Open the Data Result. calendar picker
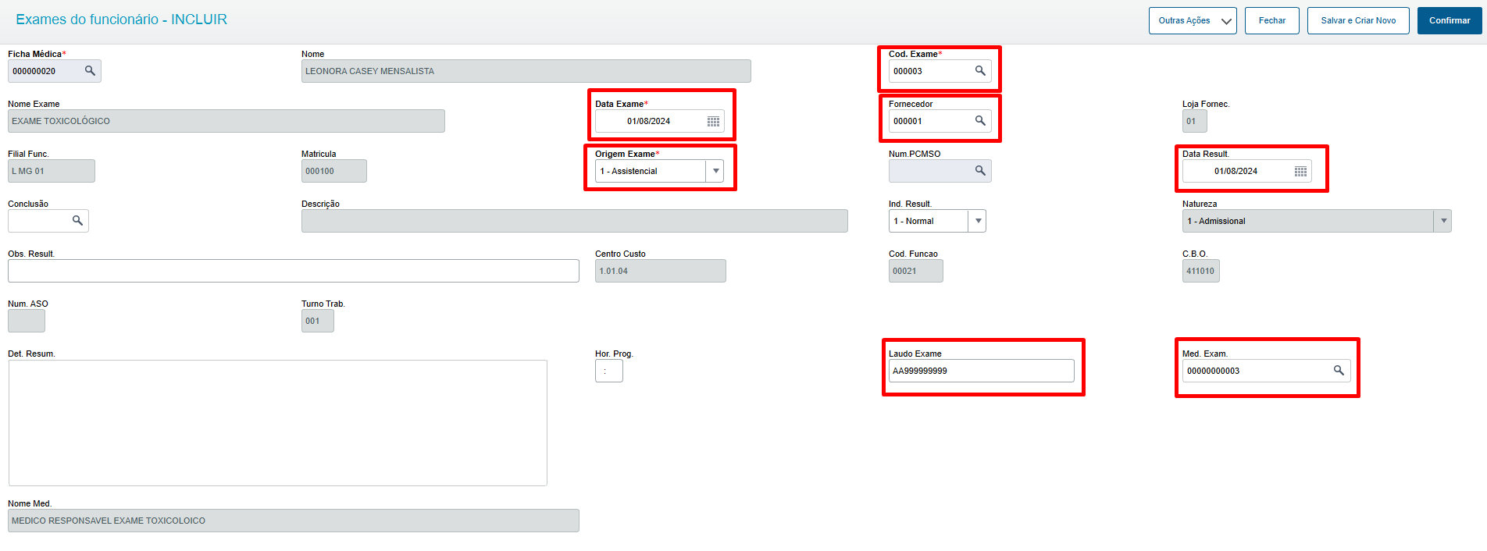Screen dimensions: 1487x551 pyautogui.click(x=1300, y=171)
